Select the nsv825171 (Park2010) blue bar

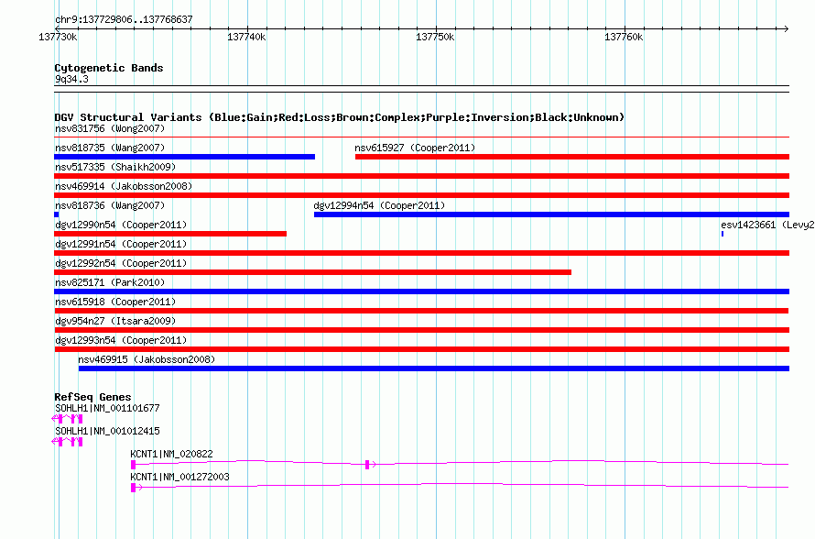point(421,291)
